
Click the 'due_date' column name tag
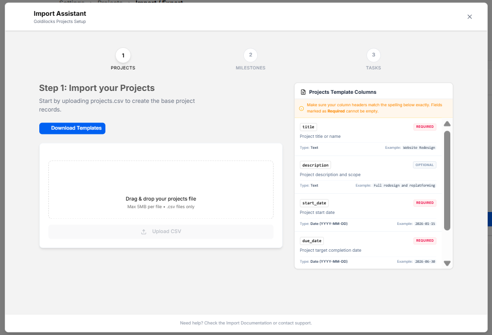coord(311,241)
